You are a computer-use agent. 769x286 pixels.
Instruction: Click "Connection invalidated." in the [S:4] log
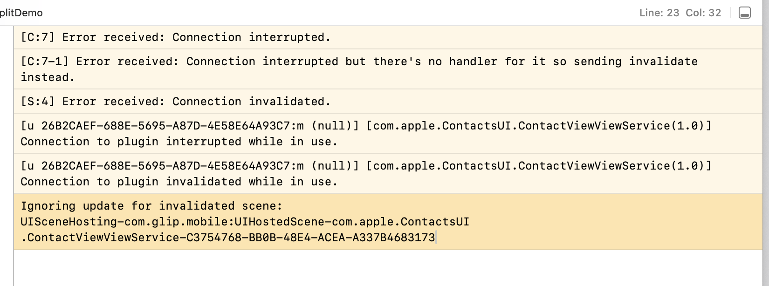coord(252,102)
